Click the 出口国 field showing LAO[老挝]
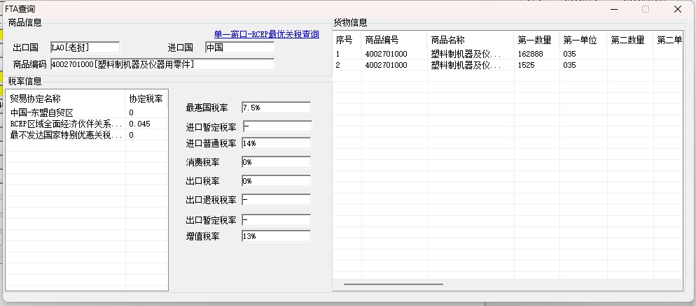Viewport: 696px width, 306px height. tap(85, 48)
